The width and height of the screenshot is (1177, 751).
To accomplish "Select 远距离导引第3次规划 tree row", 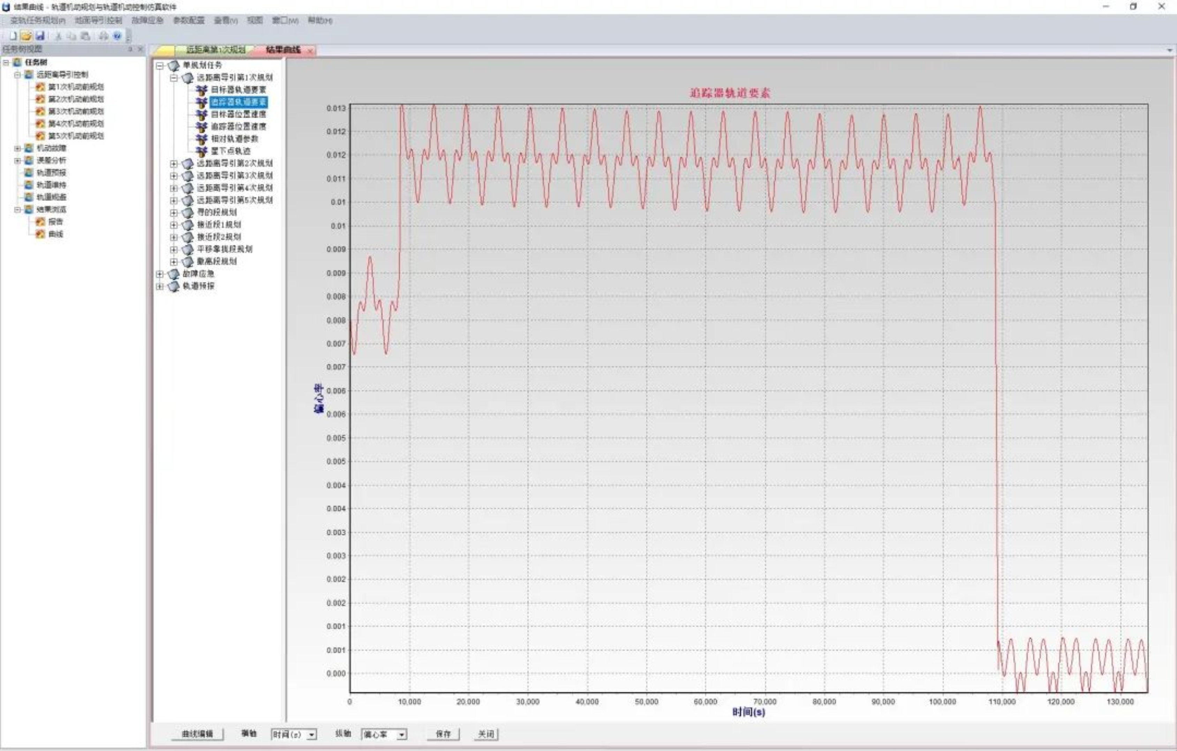I will tap(235, 175).
